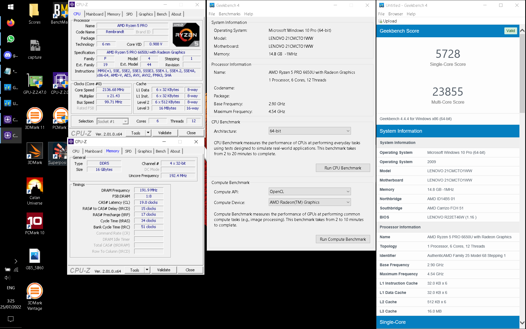Click the Geekbench results scrollbar thumb
526x329 pixels.
(x=522, y=73)
